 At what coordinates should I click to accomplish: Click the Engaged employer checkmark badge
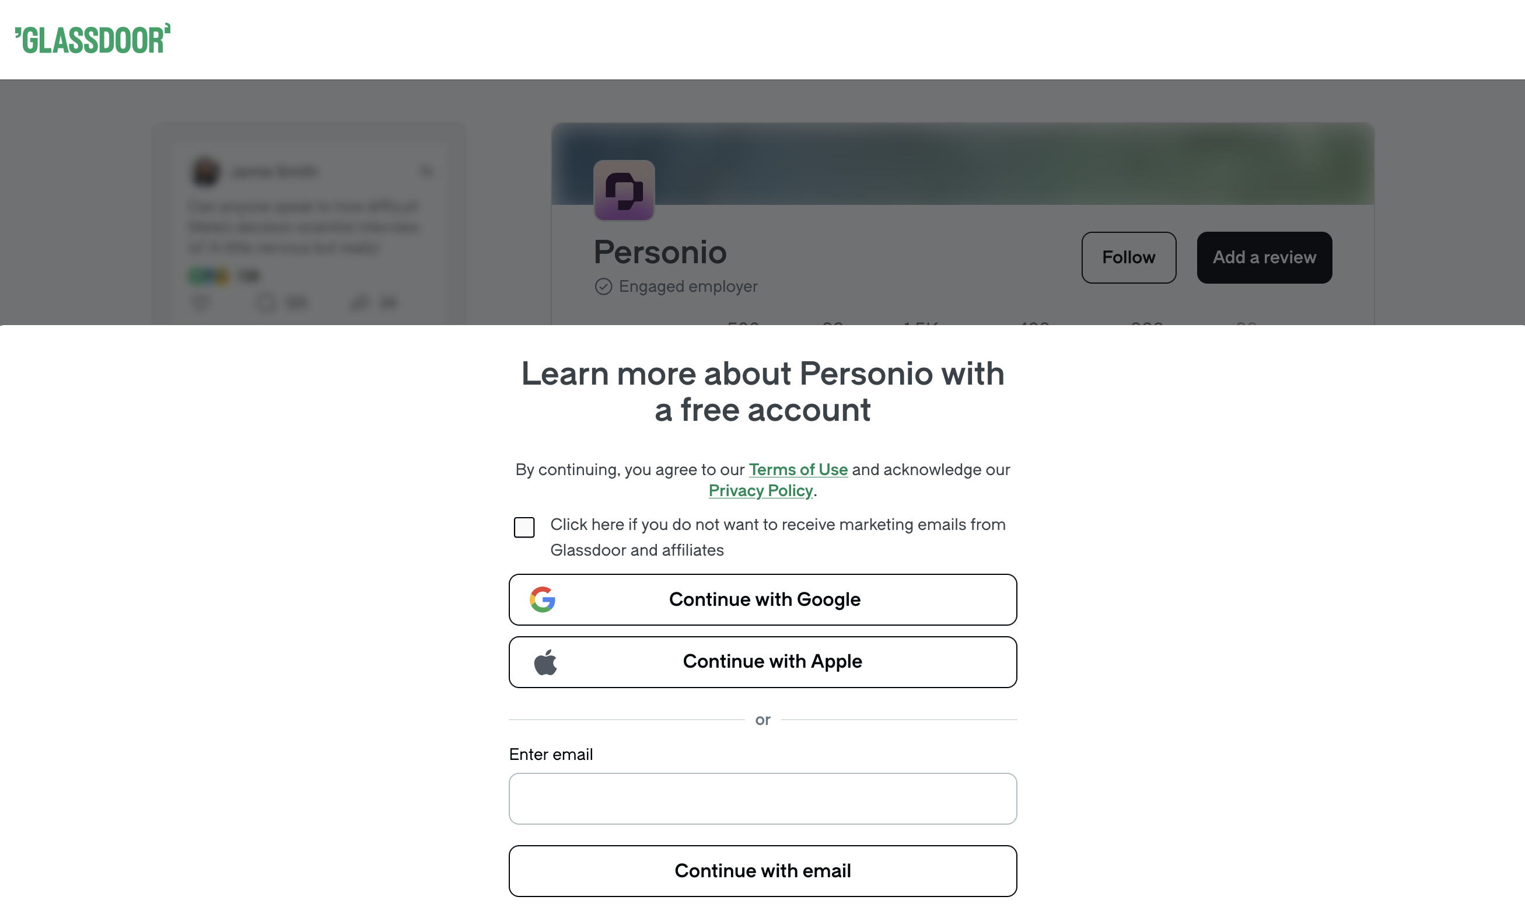tap(603, 287)
